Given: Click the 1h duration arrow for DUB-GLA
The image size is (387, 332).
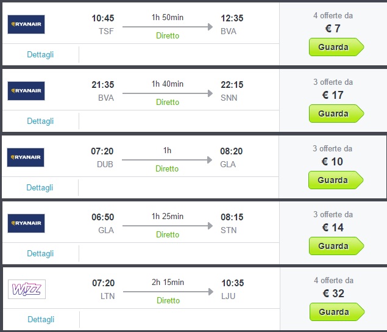Looking at the screenshot, I should pos(168,160).
